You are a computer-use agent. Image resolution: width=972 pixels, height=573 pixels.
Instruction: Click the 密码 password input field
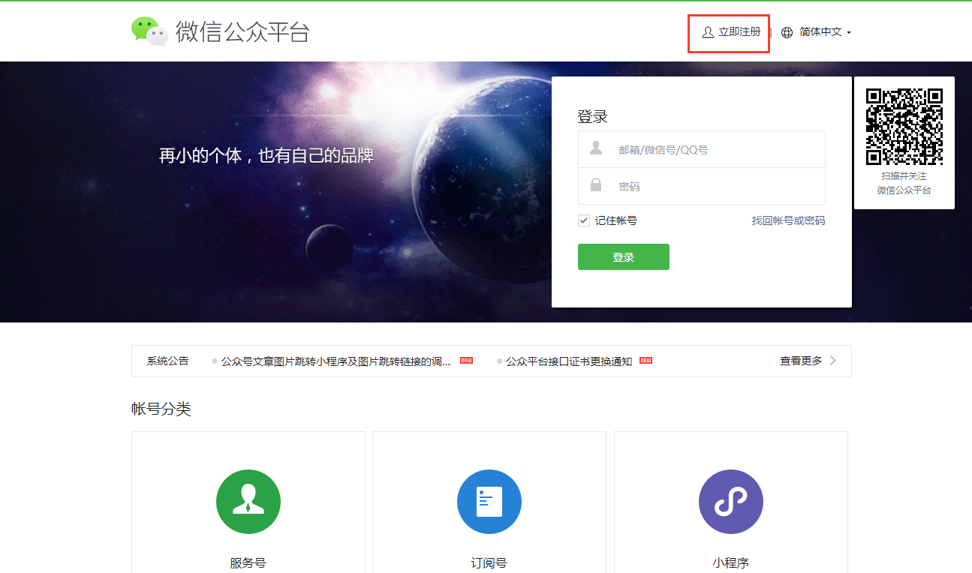[x=713, y=187]
